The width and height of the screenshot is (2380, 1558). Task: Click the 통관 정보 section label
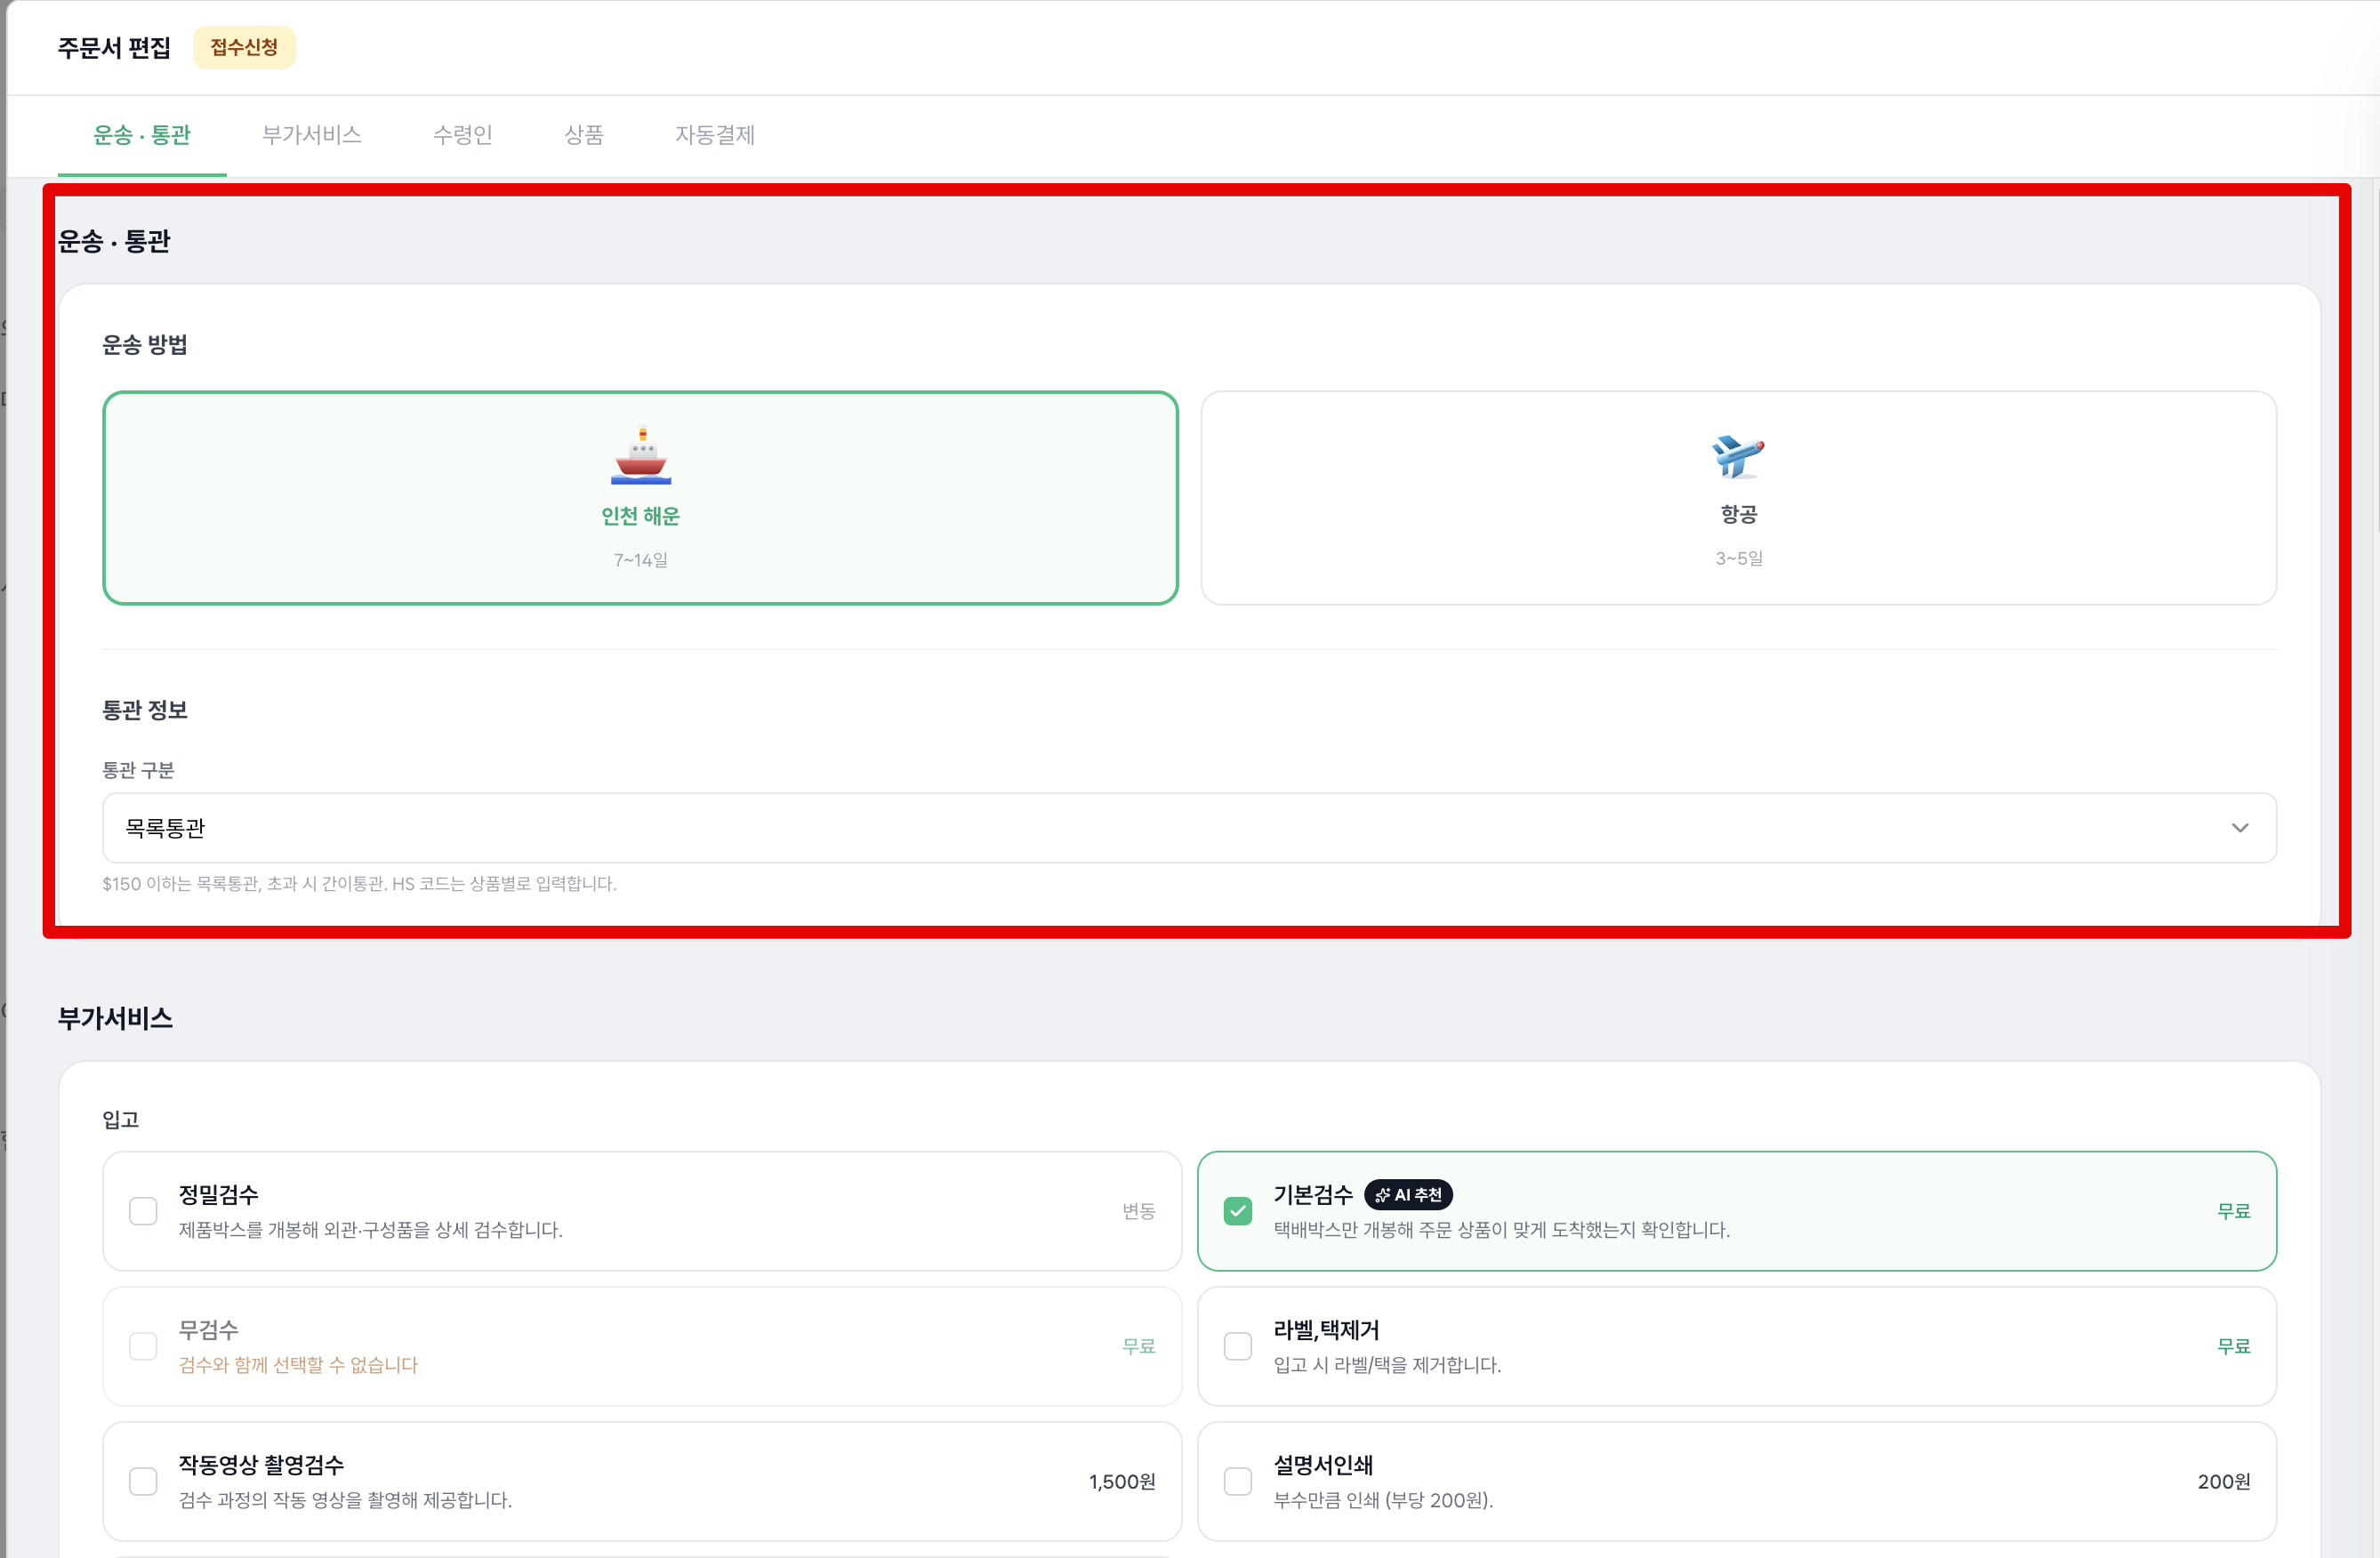pos(145,710)
